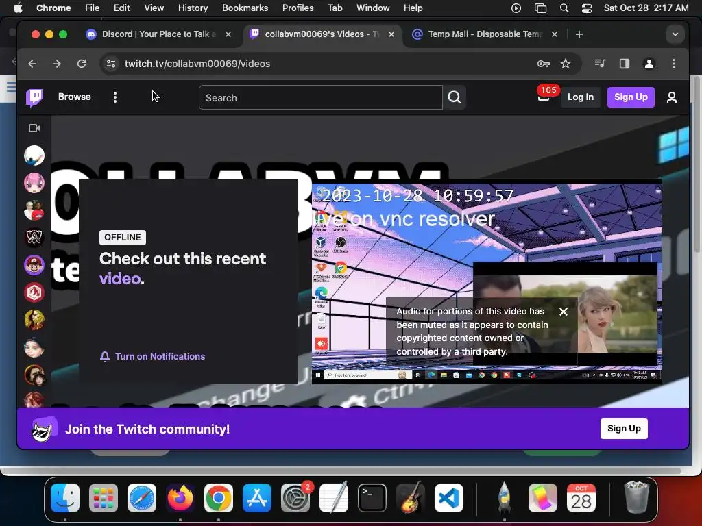
Task: Open the Bookmarks menu
Action: (x=245, y=8)
